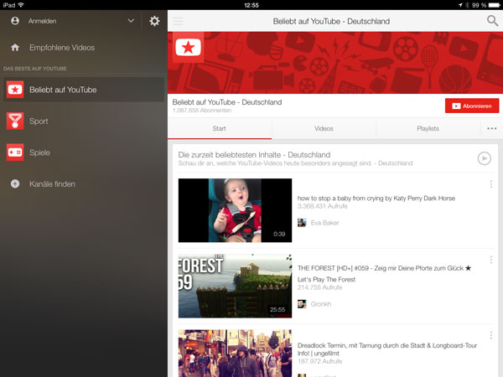Click the location arrow in status bar
503x377 pixels.
click(x=460, y=5)
